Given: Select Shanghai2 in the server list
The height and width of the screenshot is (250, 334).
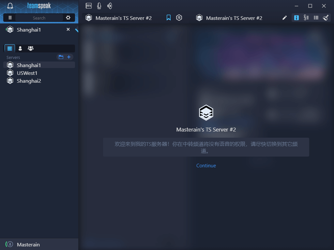Looking at the screenshot, I should [x=29, y=81].
